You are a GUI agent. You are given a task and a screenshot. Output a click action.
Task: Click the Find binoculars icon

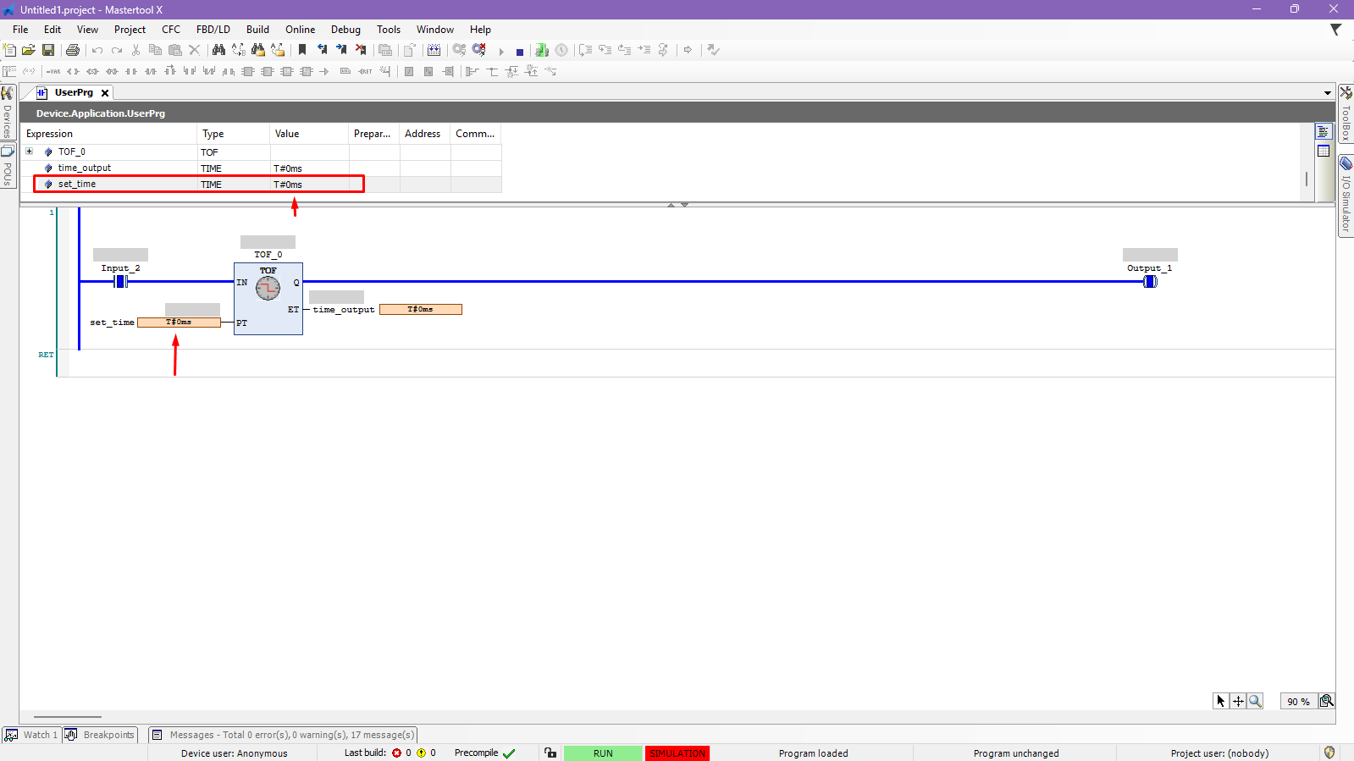coord(218,51)
